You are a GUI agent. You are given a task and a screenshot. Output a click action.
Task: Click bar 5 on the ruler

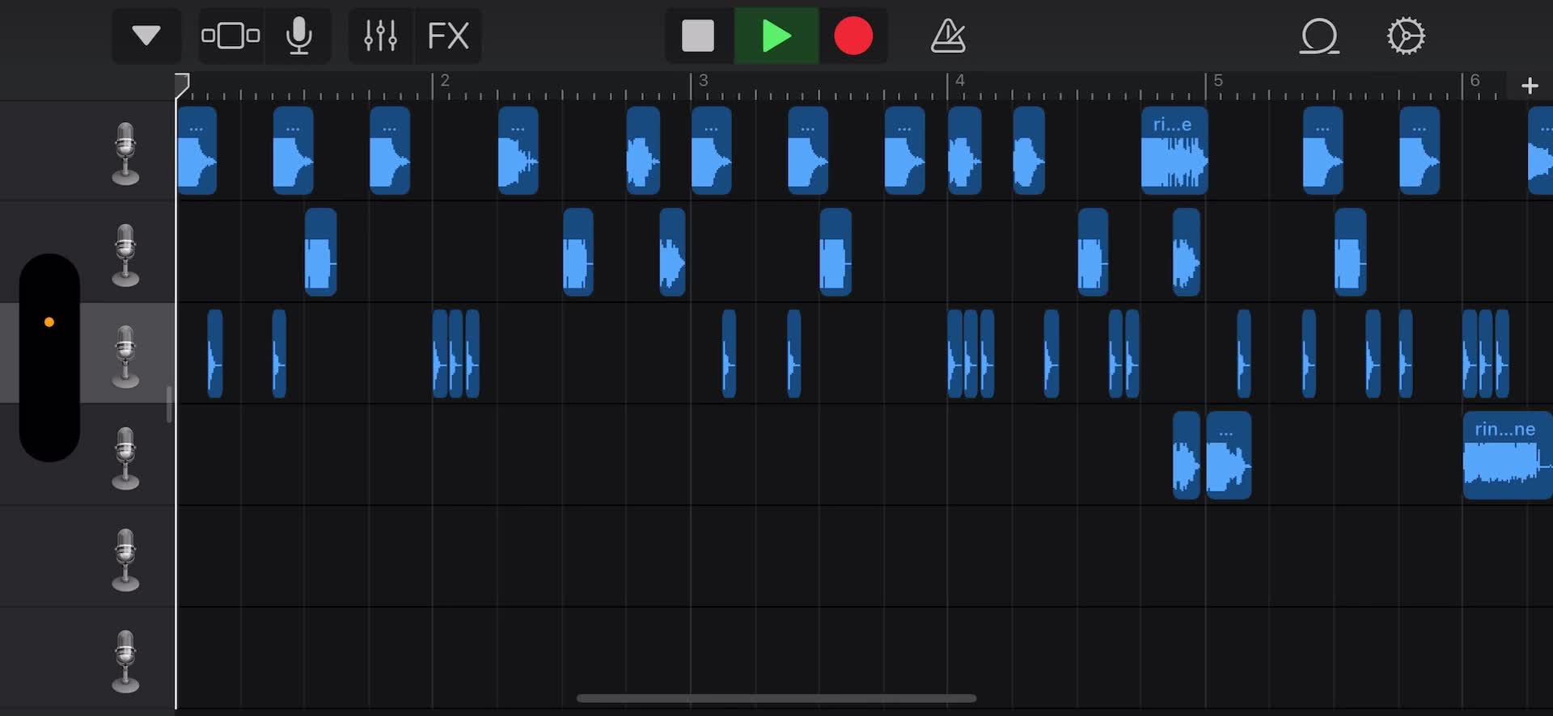[1218, 81]
